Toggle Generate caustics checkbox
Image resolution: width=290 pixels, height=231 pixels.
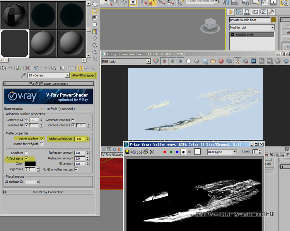pos(73,120)
